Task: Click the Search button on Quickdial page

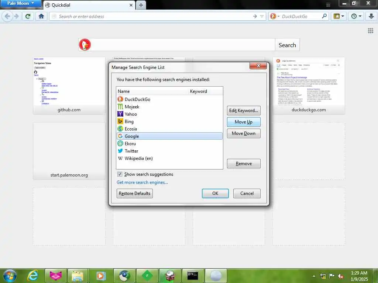Action: point(287,45)
